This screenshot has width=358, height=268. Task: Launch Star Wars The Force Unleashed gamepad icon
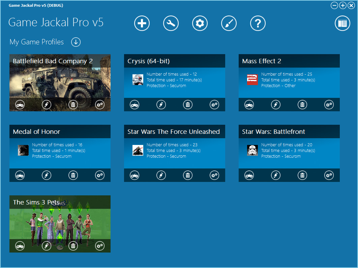135,175
